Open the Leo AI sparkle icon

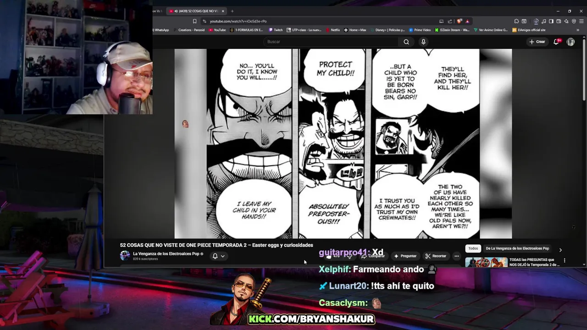tap(567, 21)
